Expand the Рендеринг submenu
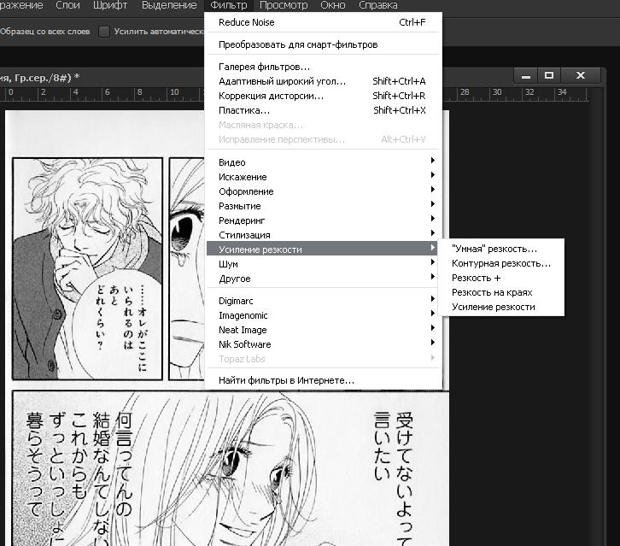The image size is (620, 546). (x=322, y=220)
